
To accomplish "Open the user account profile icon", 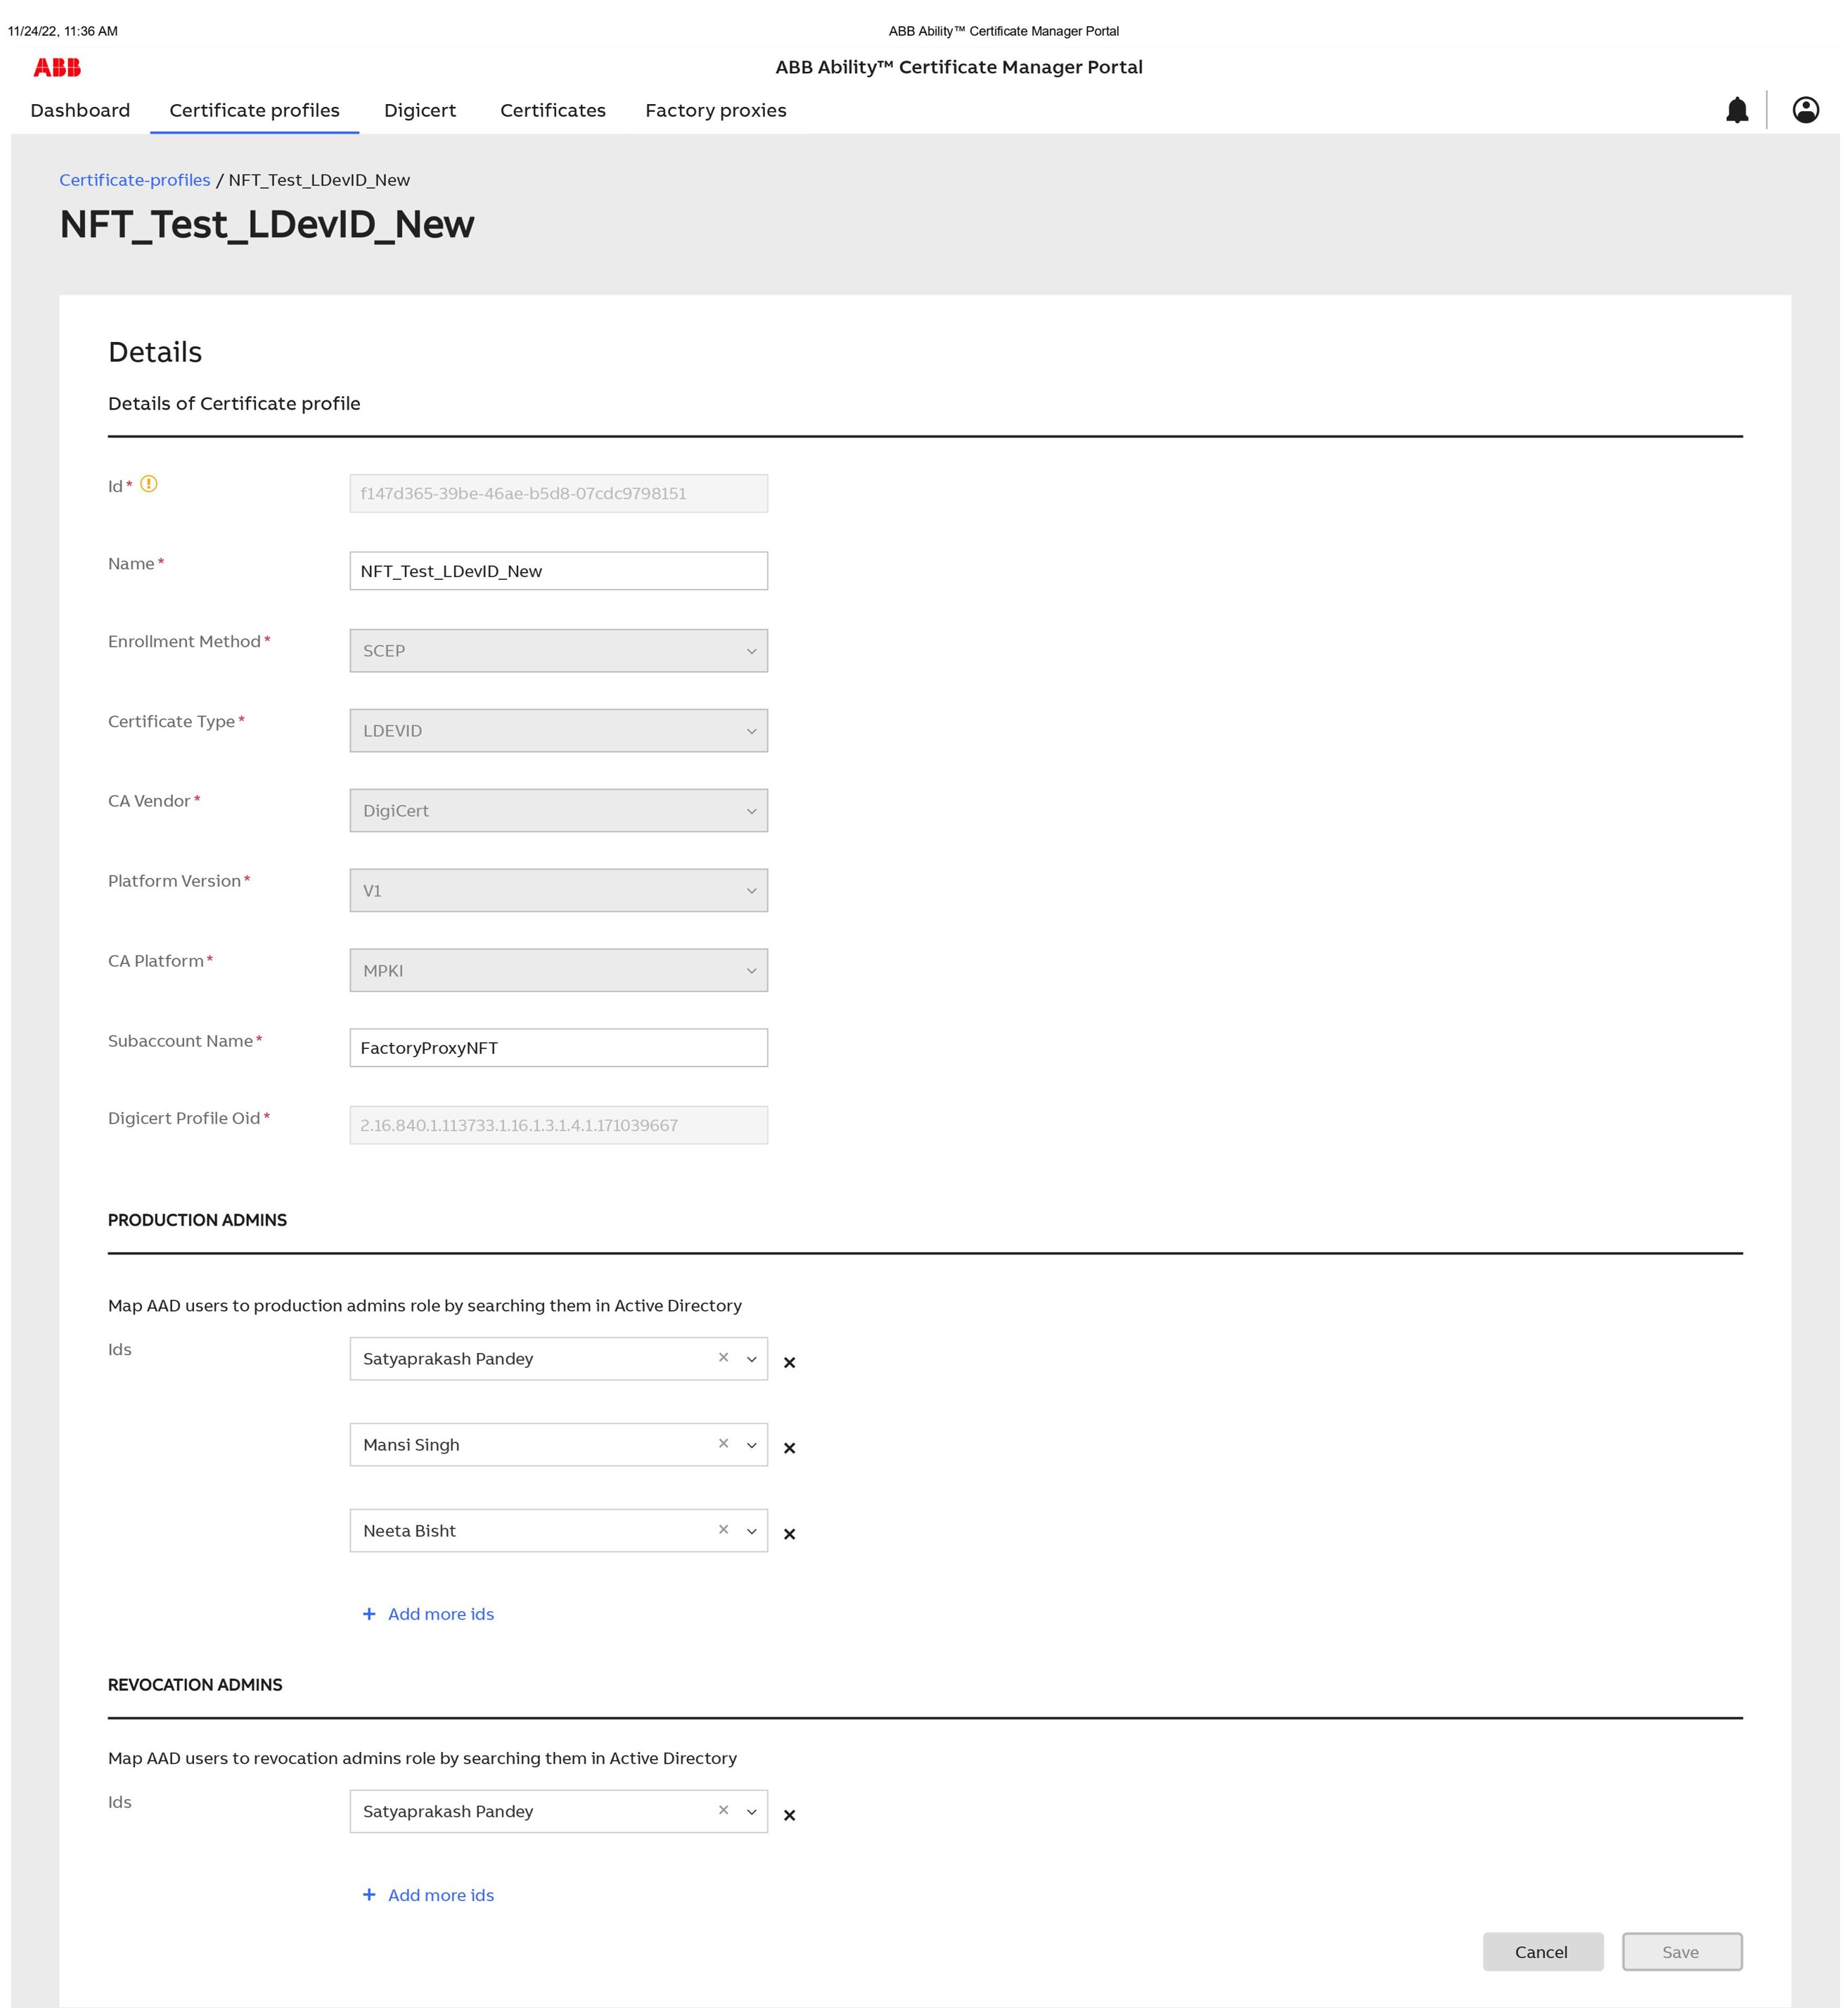I will [x=1805, y=110].
